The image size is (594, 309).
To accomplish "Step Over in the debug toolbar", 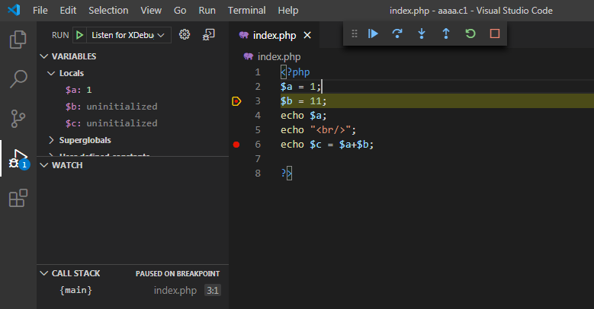I will (397, 33).
